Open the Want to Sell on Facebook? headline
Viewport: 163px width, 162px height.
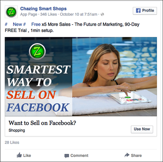click(42, 123)
